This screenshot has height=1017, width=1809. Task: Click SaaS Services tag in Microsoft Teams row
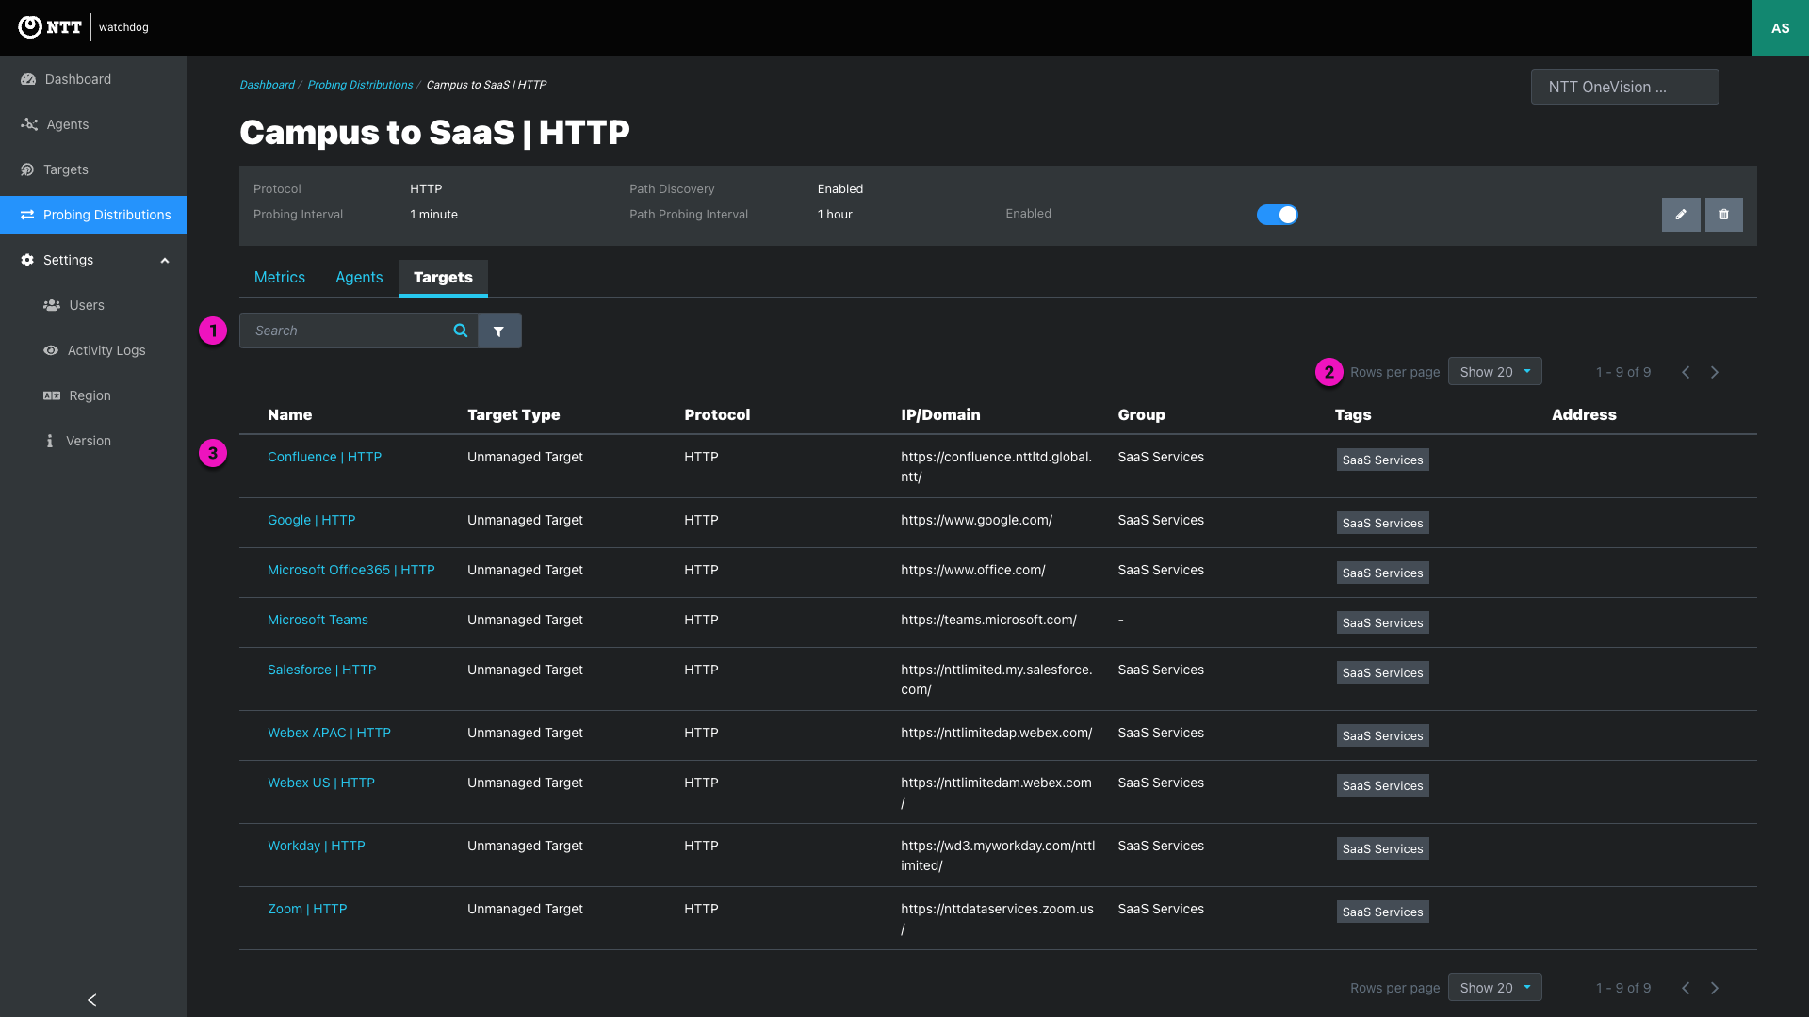coord(1382,622)
